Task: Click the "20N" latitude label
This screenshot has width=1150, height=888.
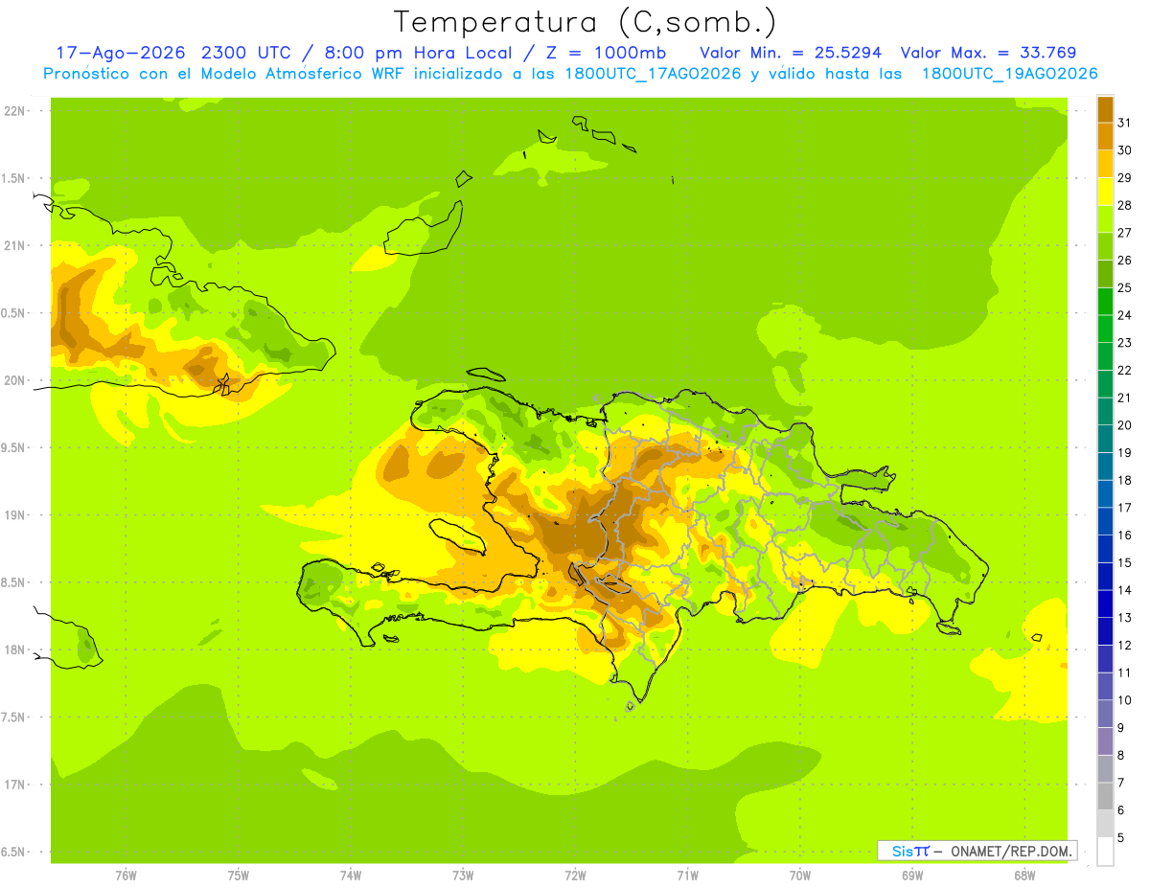Action: click(x=14, y=380)
